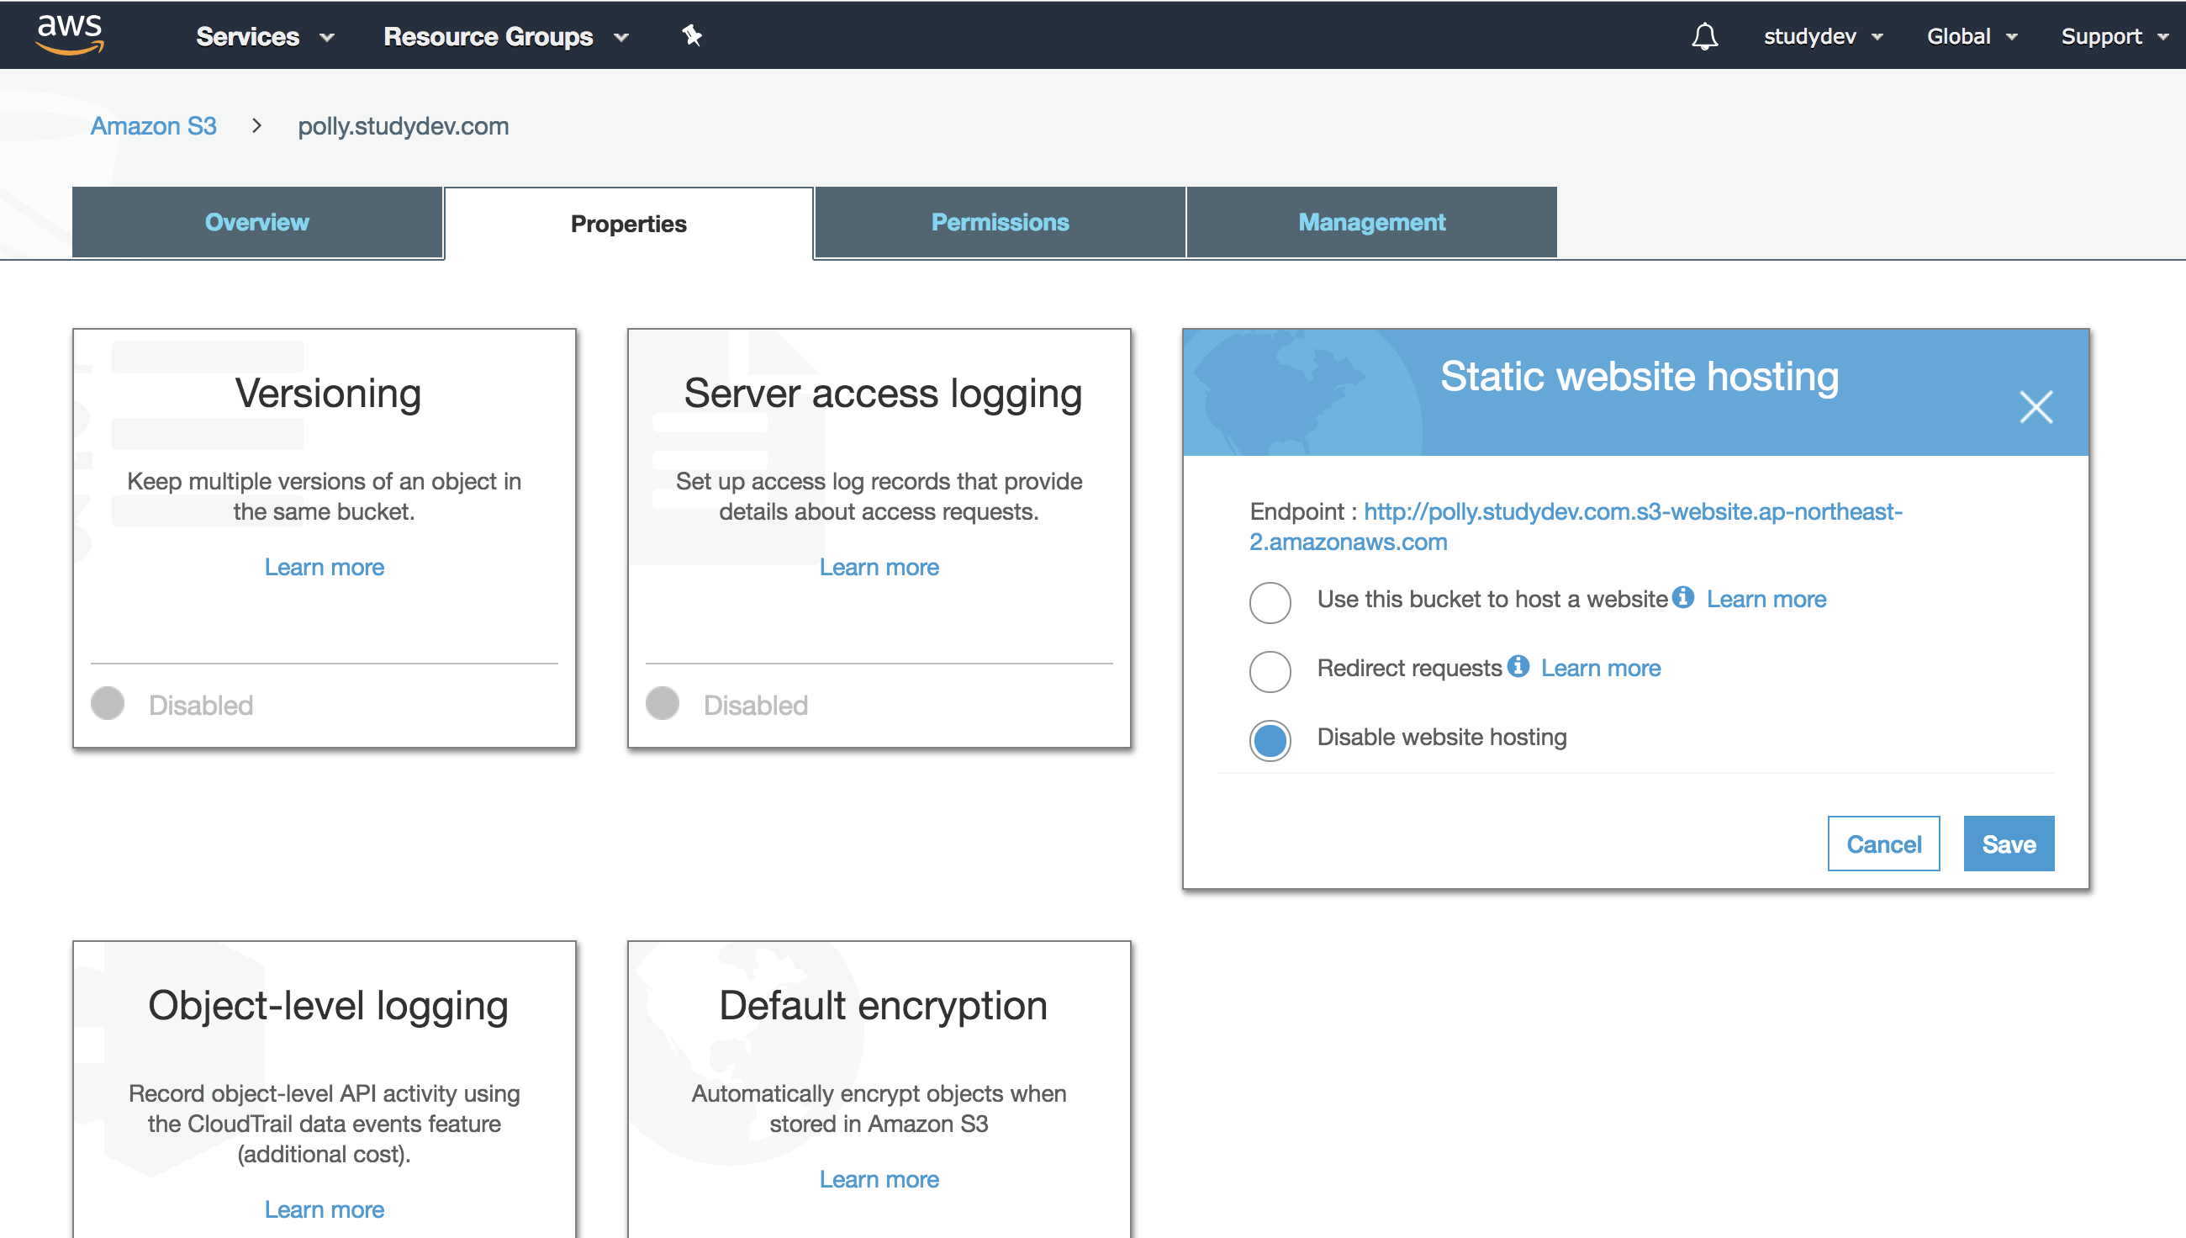
Task: Click the AWS logo home icon
Action: [70, 34]
